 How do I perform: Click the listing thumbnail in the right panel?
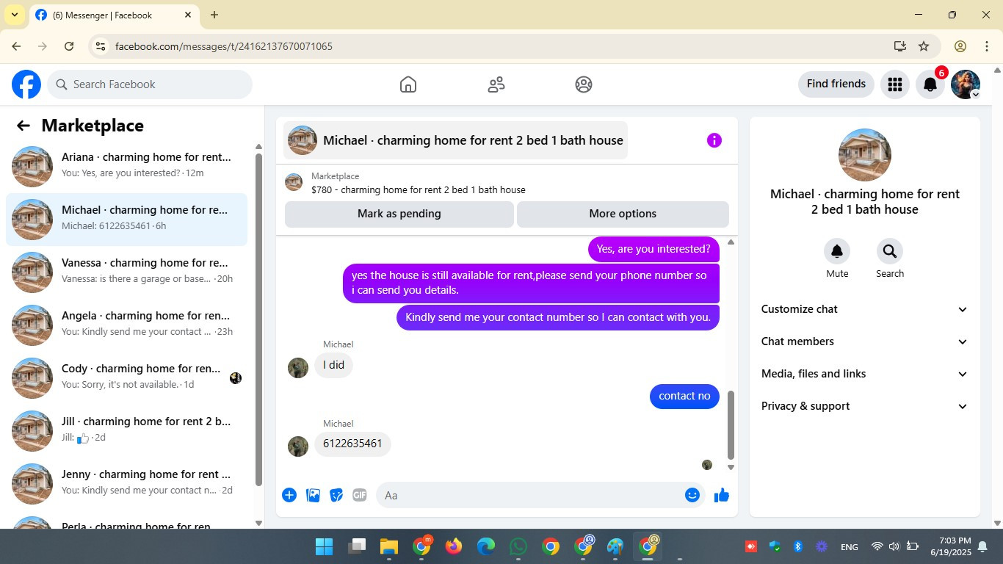point(865,155)
